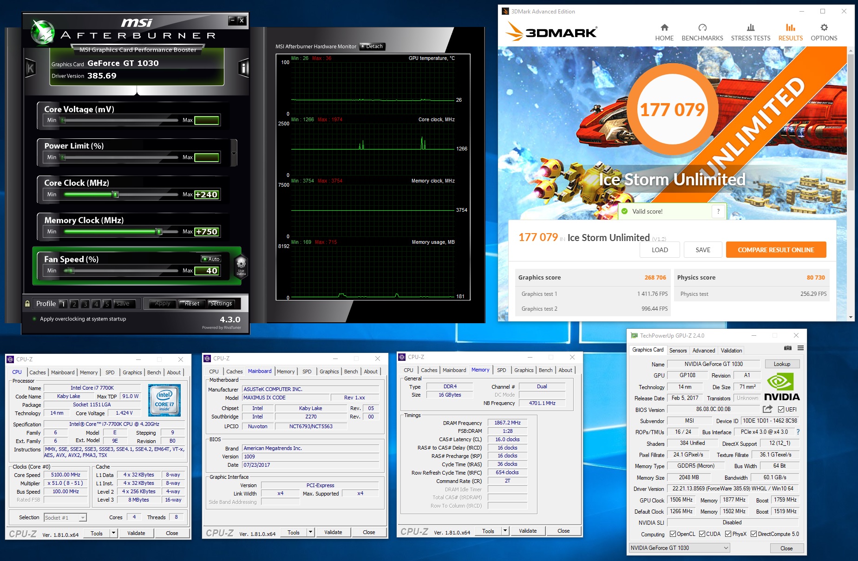The image size is (858, 561).
Task: Toggle the PhysX checkbox in GPU-Z
Action: (728, 534)
